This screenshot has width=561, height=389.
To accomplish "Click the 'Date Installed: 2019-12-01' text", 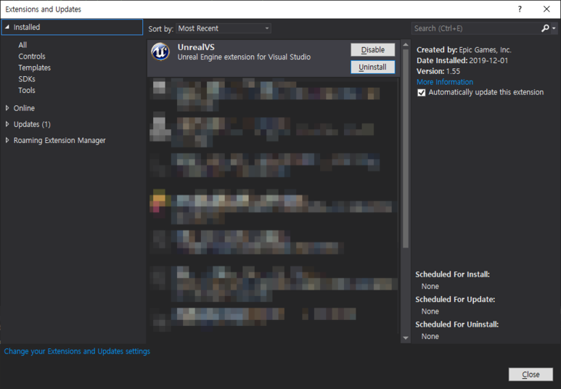I will click(x=462, y=60).
